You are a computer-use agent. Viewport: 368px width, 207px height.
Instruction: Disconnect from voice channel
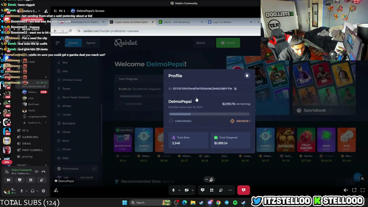click(43, 172)
